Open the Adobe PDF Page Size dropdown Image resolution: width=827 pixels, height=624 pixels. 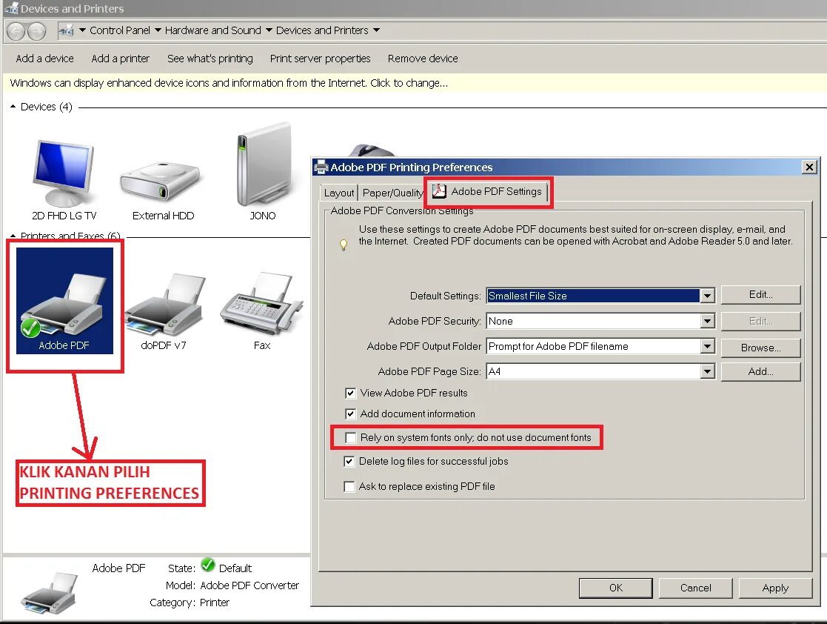708,371
